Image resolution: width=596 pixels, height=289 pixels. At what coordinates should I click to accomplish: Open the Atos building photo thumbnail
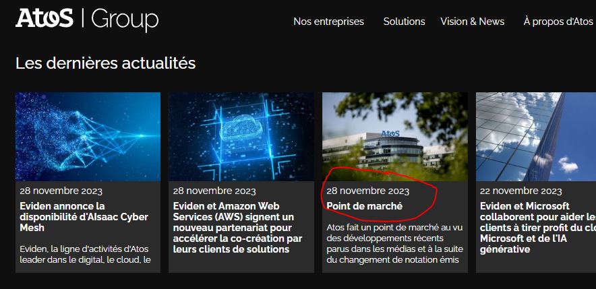click(395, 137)
